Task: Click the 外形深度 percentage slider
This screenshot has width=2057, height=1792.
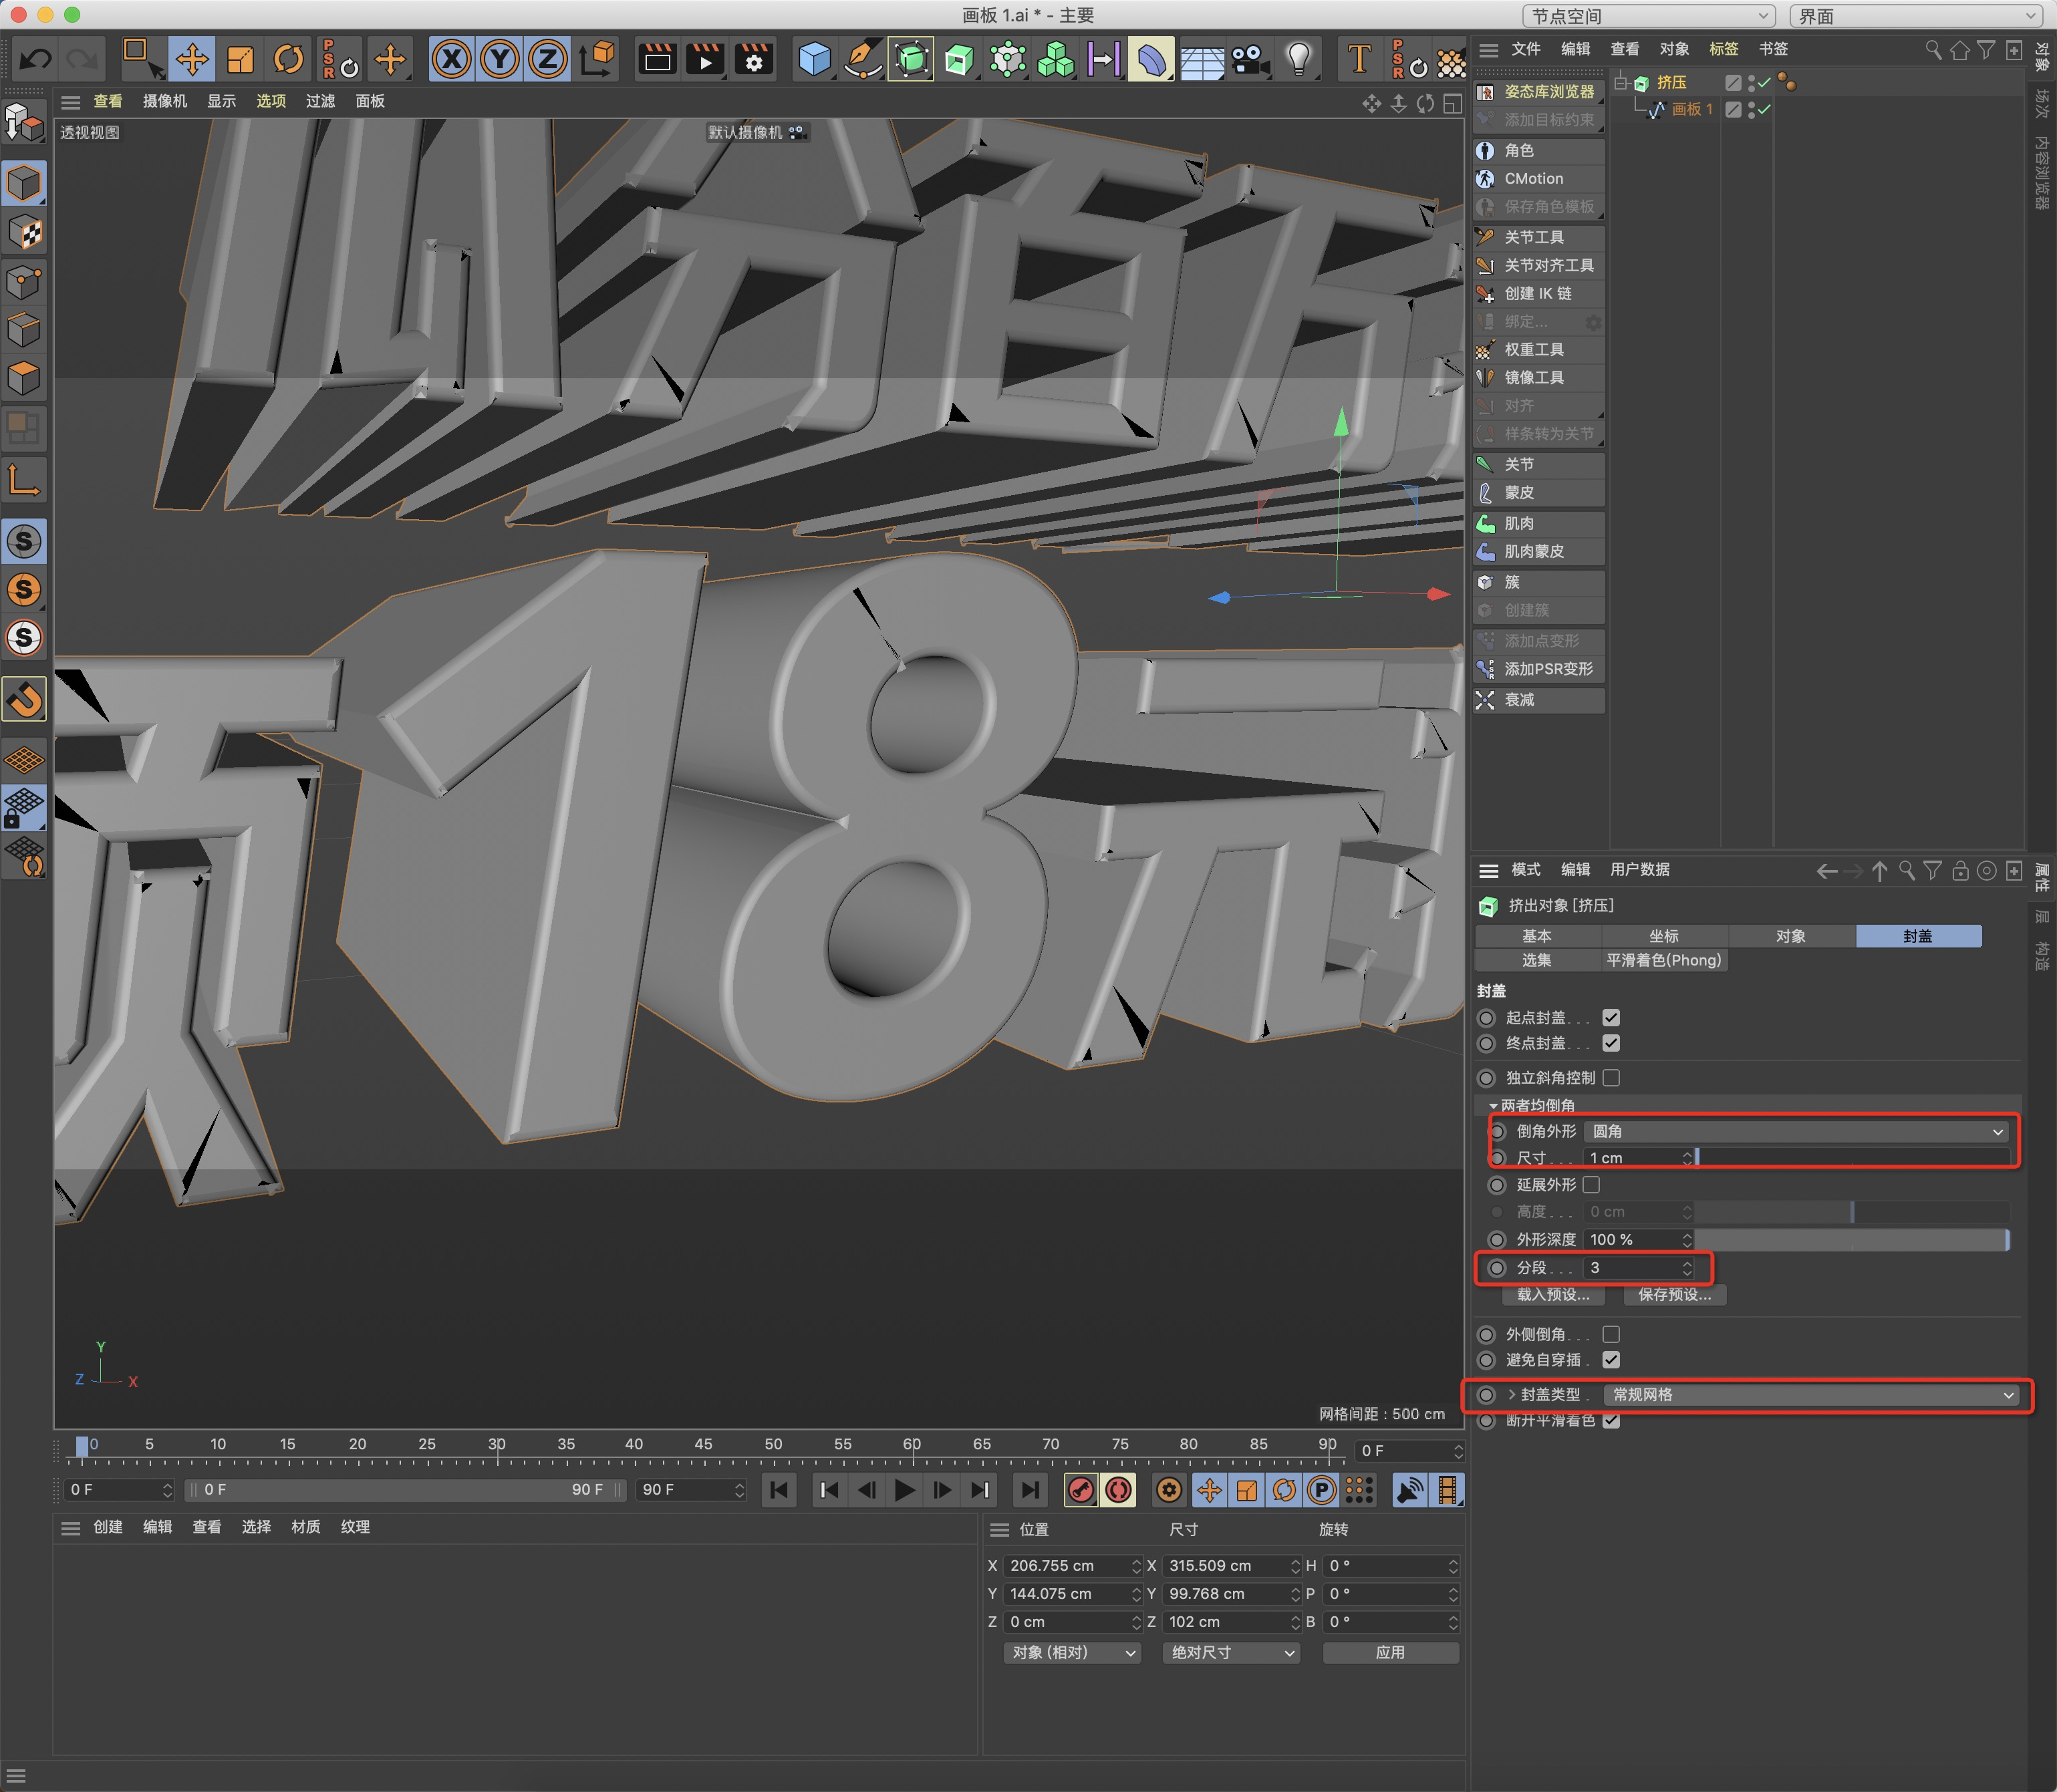Action: [1850, 1239]
